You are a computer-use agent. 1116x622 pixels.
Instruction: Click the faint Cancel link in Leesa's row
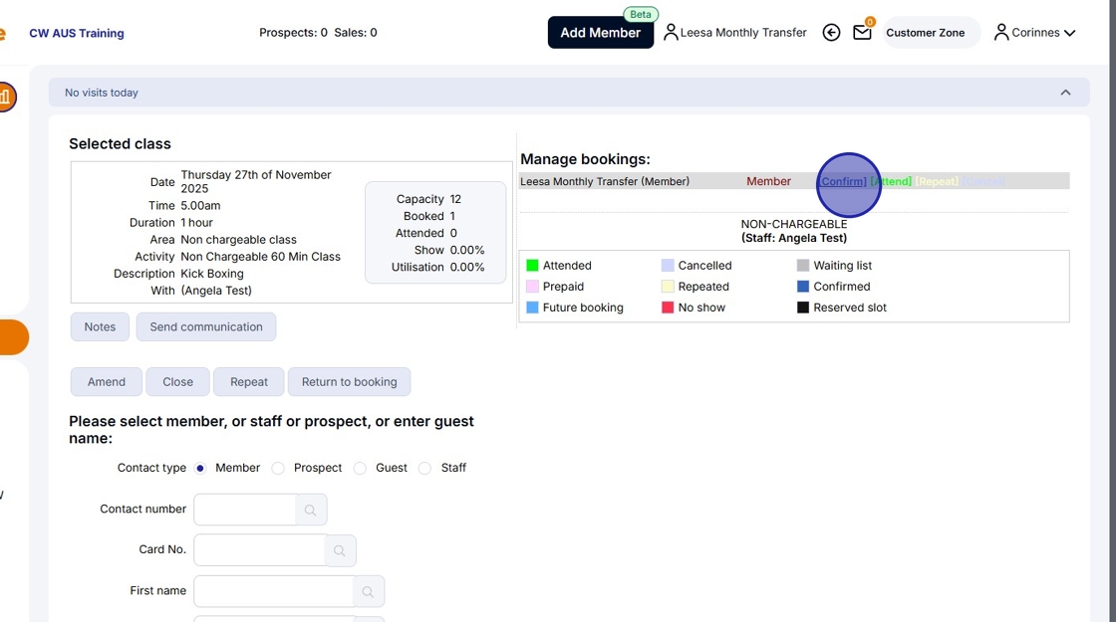983,181
